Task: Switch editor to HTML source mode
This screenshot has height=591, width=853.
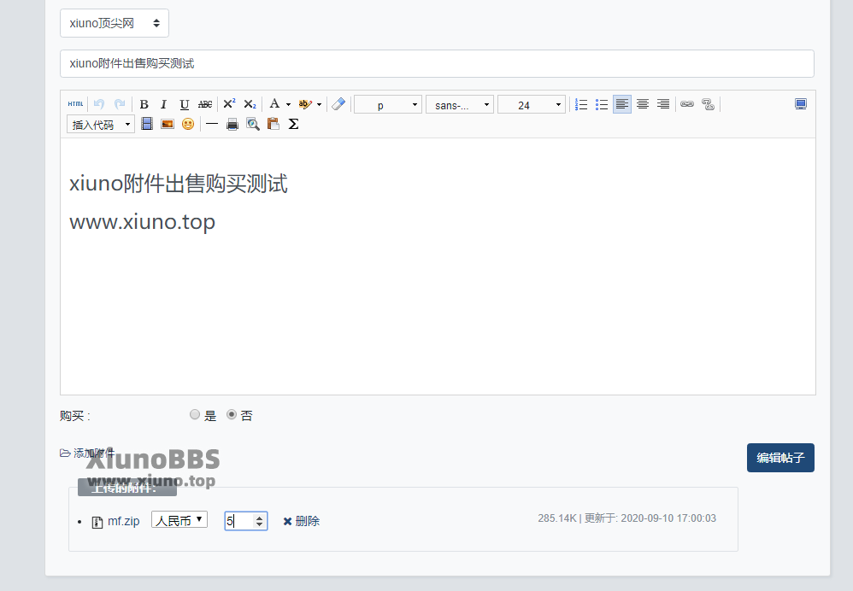Action: coord(75,104)
